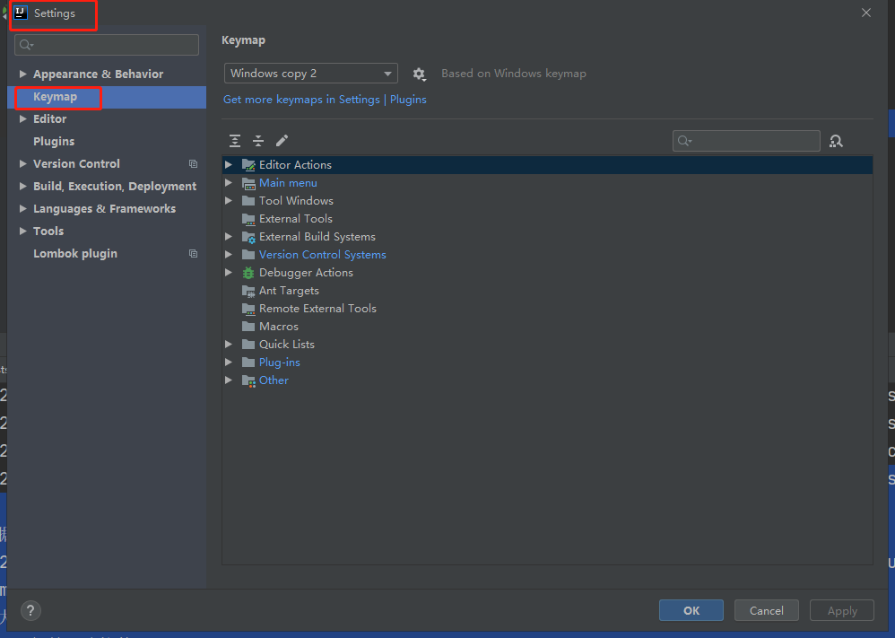Open the keymap gear settings menu

[419, 74]
